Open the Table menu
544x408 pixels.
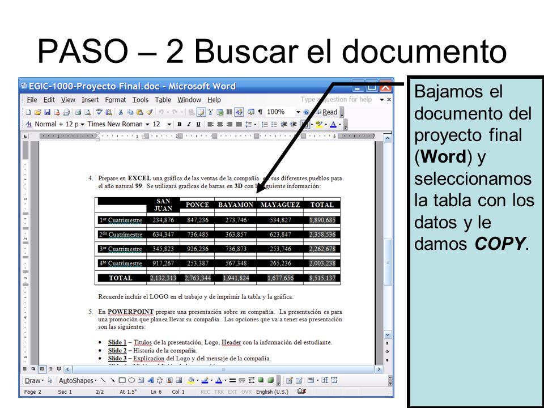[x=163, y=100]
